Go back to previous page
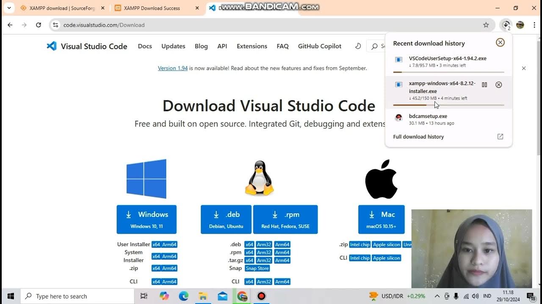The height and width of the screenshot is (304, 542). [10, 25]
